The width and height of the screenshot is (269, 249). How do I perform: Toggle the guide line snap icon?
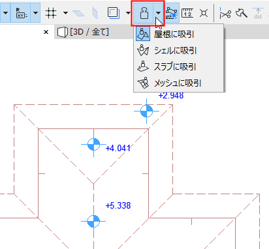tap(172, 13)
